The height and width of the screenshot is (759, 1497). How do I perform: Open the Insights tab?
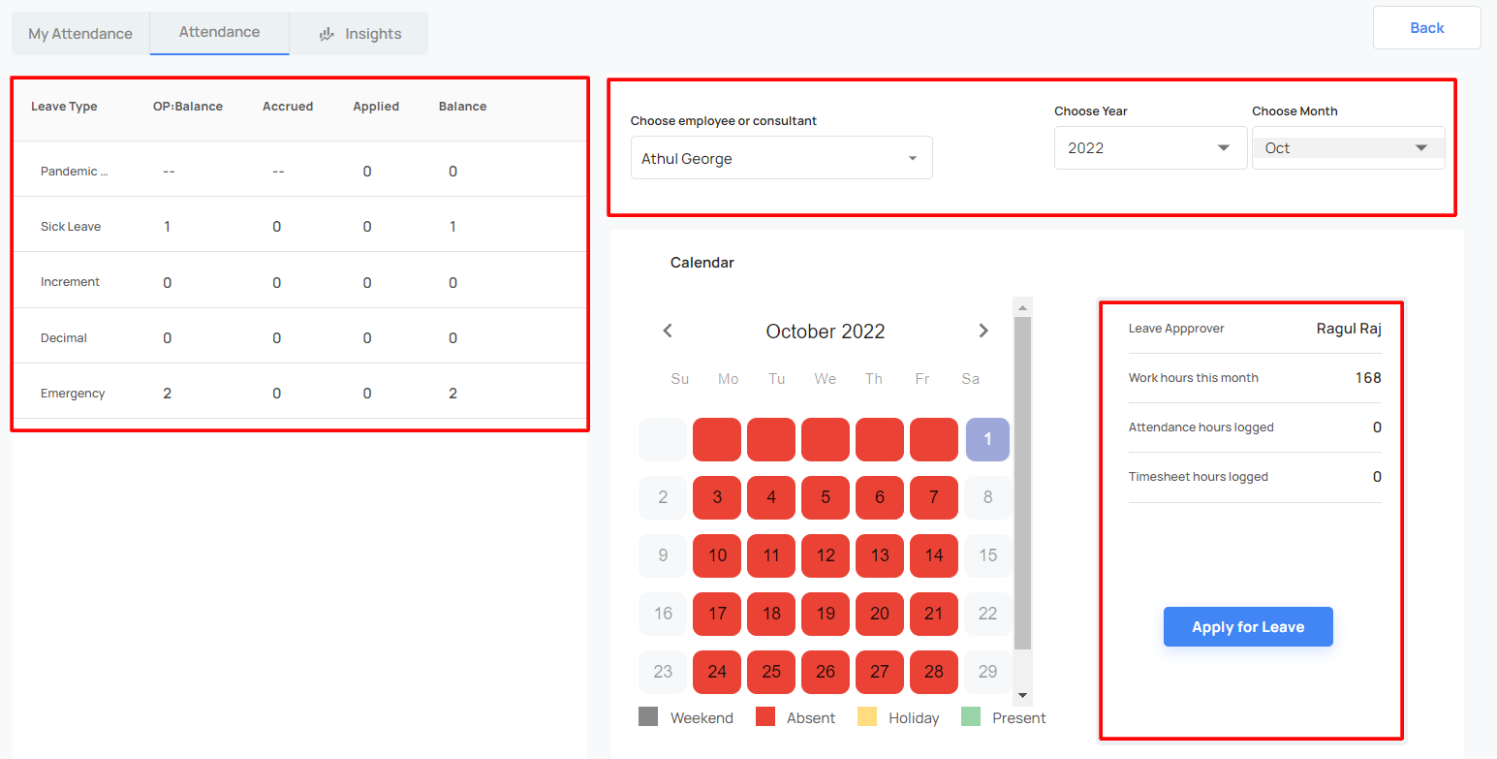click(359, 33)
